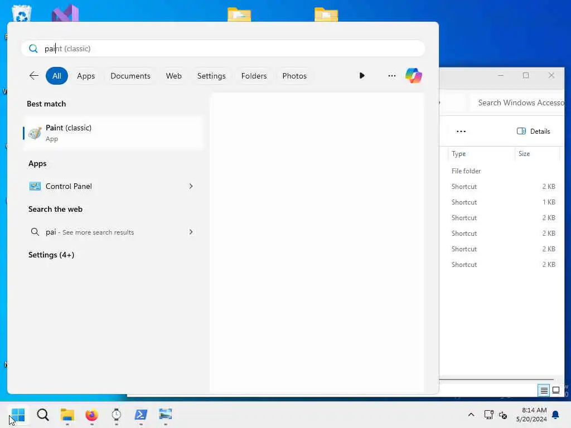The height and width of the screenshot is (428, 571).
Task: Select the left desktop folder icon
Action: [x=239, y=14]
